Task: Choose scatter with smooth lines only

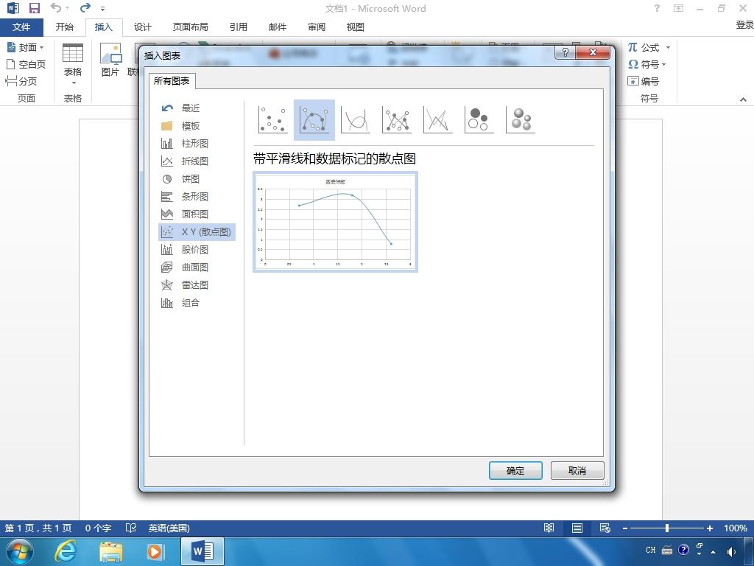Action: [x=356, y=120]
